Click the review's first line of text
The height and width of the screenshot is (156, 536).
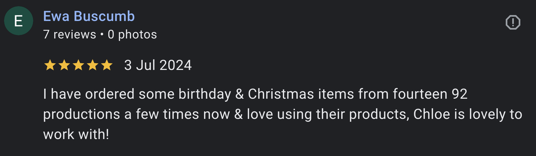pos(255,94)
